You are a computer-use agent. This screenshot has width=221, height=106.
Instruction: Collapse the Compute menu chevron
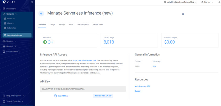16,14
